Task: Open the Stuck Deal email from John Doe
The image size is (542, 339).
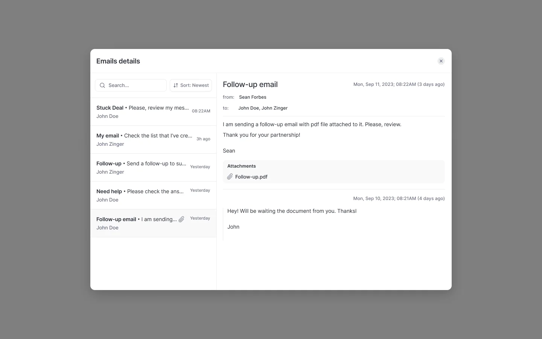Action: (x=153, y=112)
